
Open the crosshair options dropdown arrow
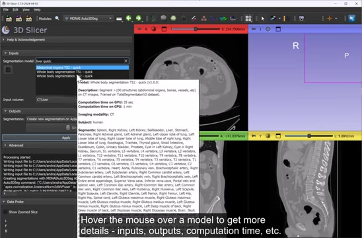[336, 19]
